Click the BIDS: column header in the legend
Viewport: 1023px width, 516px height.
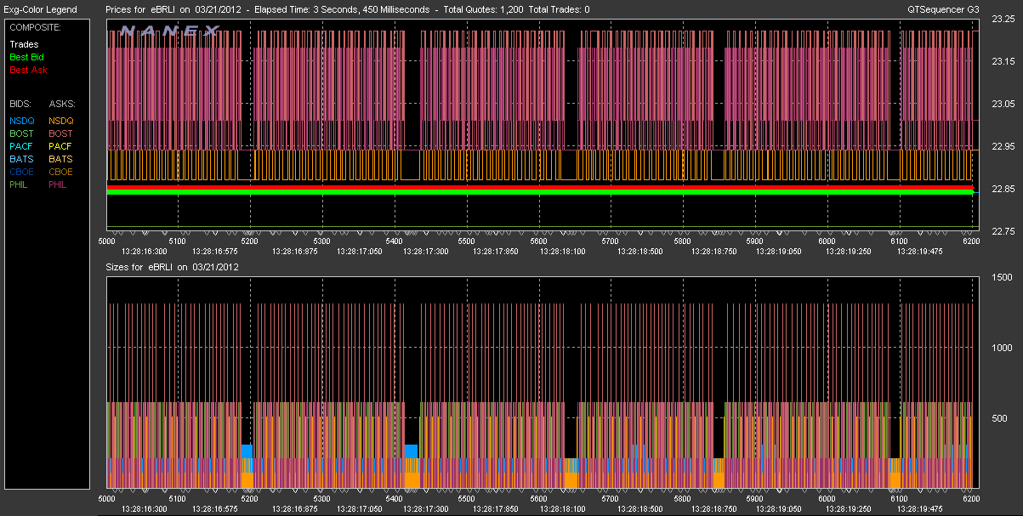pos(20,104)
